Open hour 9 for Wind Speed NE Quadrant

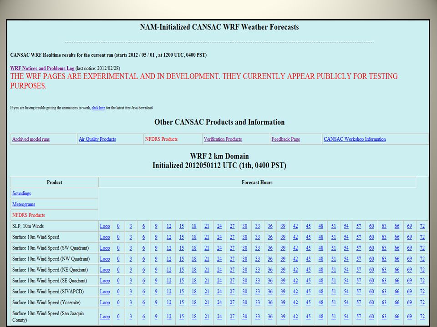coord(156,270)
